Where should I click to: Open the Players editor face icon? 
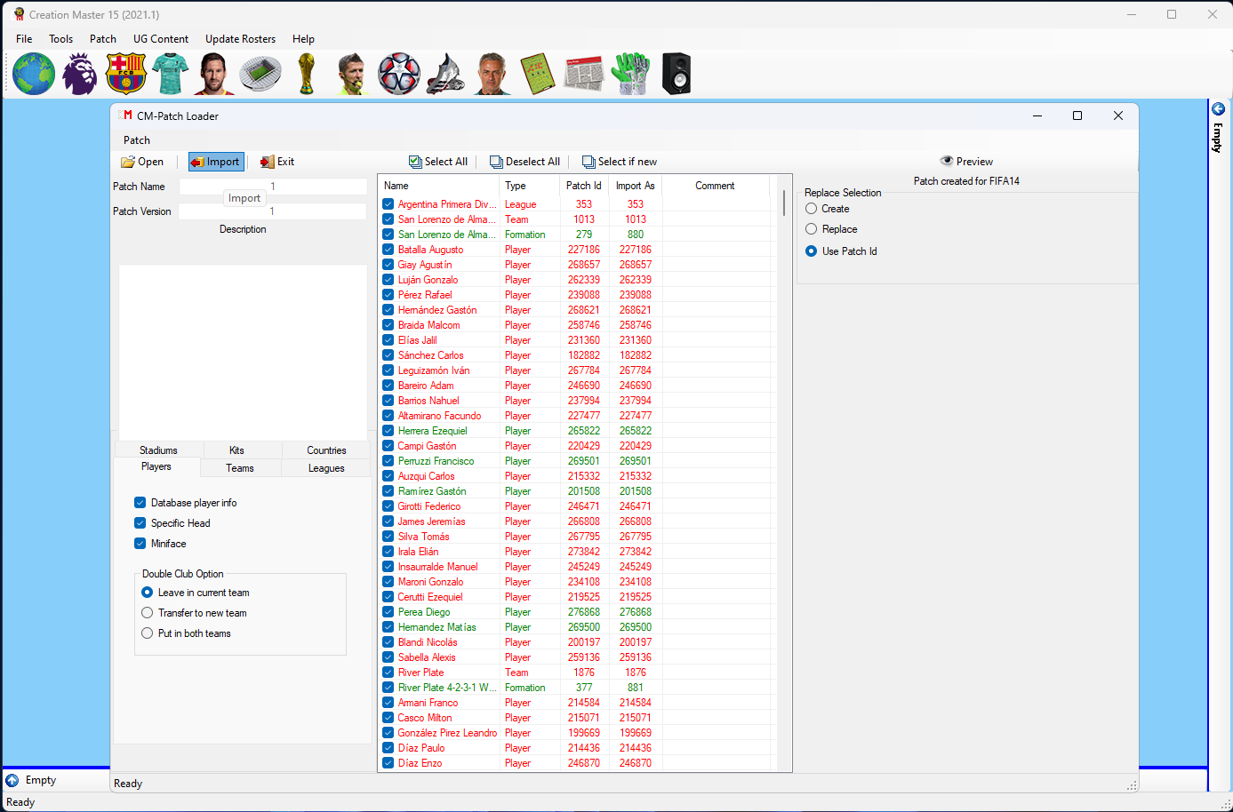point(214,74)
